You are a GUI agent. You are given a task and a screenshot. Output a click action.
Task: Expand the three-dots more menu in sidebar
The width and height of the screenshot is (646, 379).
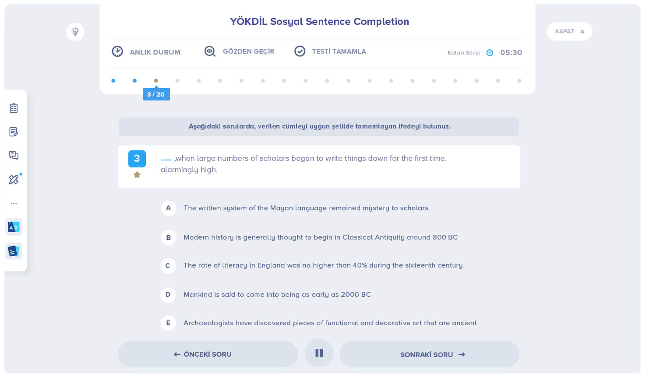click(x=14, y=203)
